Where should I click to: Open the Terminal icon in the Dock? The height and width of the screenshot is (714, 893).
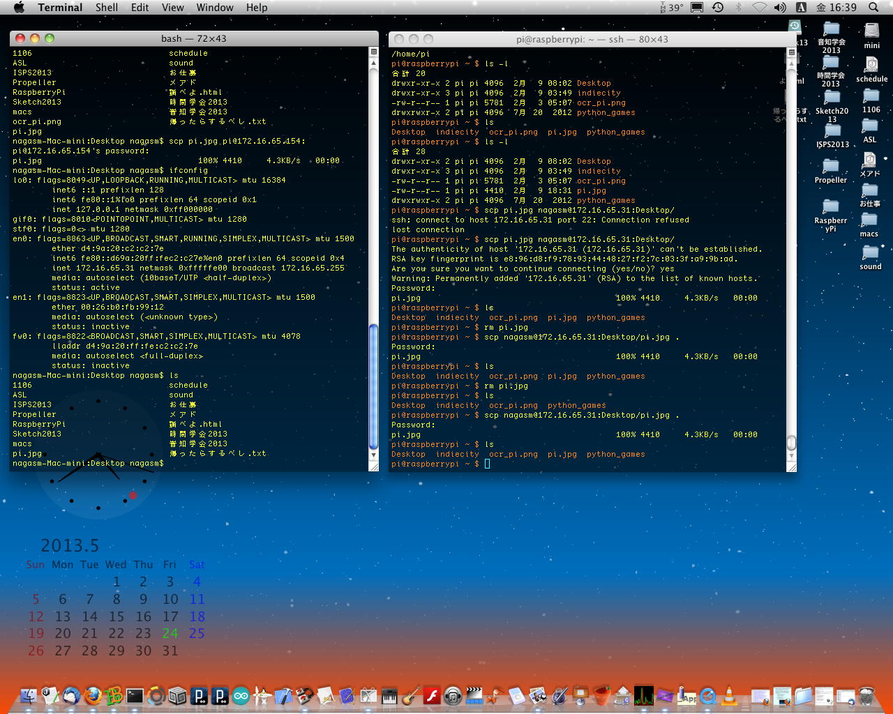click(135, 695)
